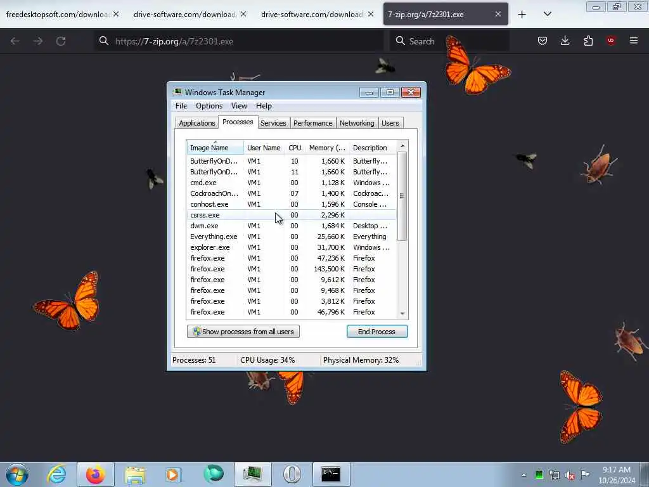Switch to the Performance tab
The image size is (649, 487).
313,123
